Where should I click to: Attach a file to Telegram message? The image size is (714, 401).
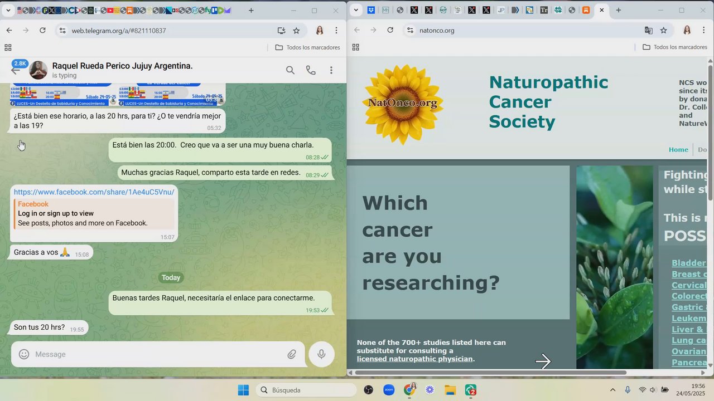pyautogui.click(x=292, y=354)
